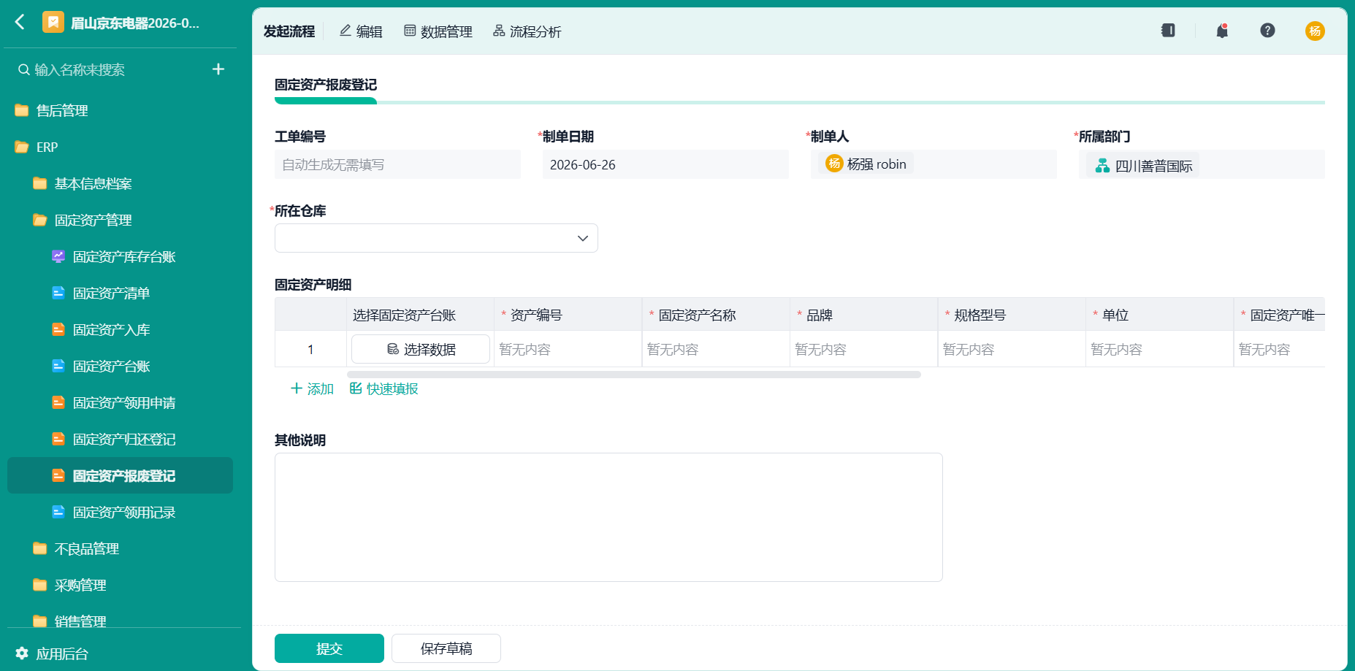Image resolution: width=1355 pixels, height=671 pixels.
Task: Click the 快速填报 icon
Action: (356, 388)
